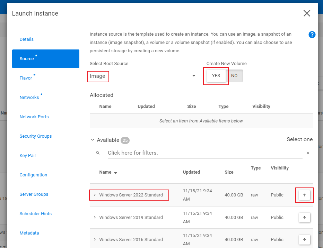This screenshot has width=323, height=248.
Task: Sort available images by Name column
Action: point(108,172)
